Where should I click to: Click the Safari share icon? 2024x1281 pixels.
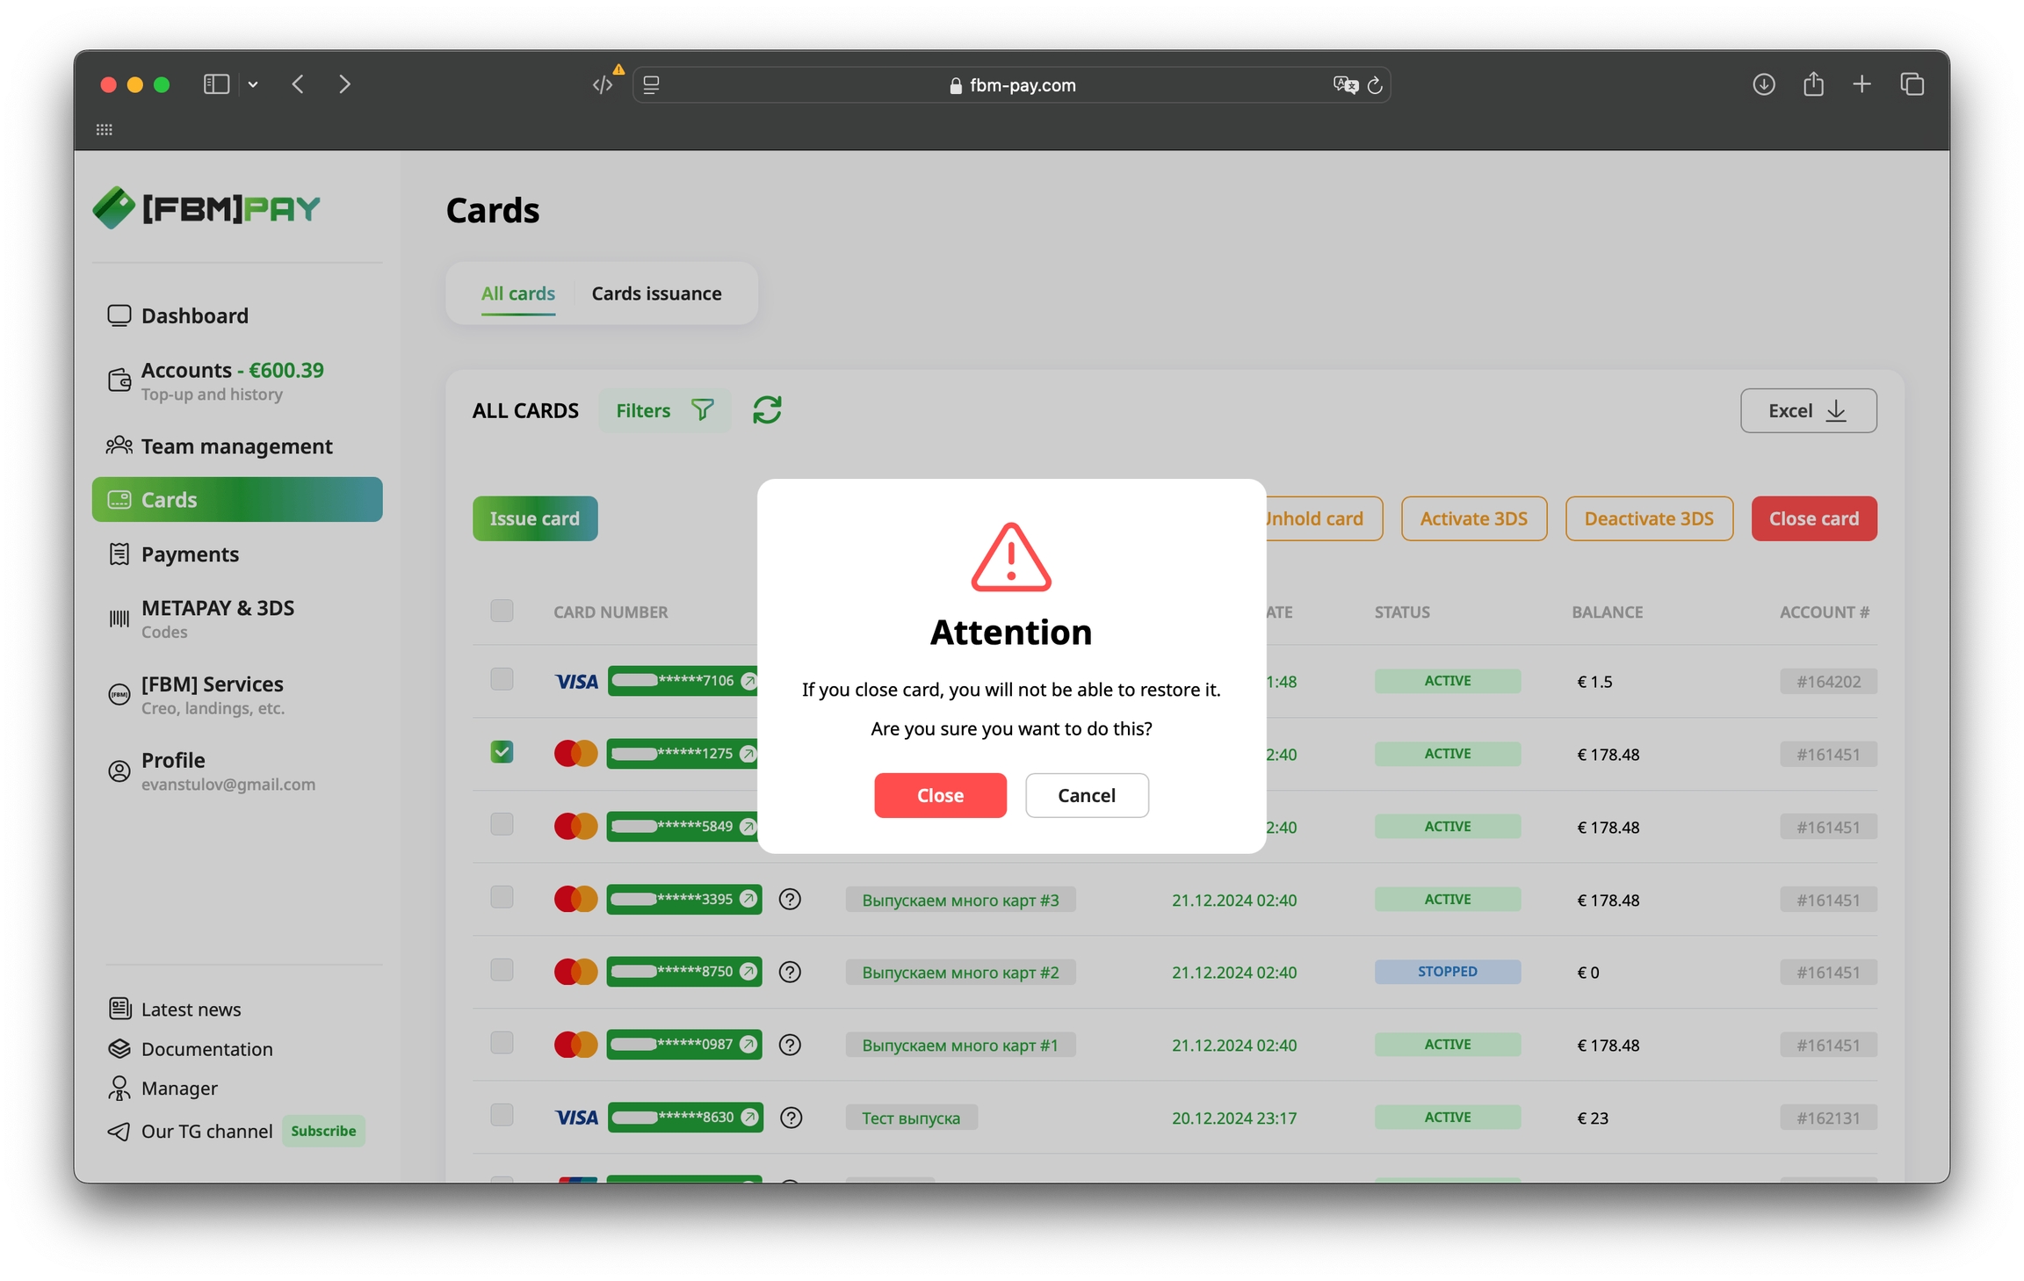point(1813,84)
